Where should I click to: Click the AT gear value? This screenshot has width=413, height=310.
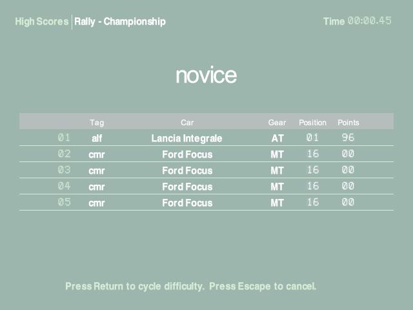(277, 138)
